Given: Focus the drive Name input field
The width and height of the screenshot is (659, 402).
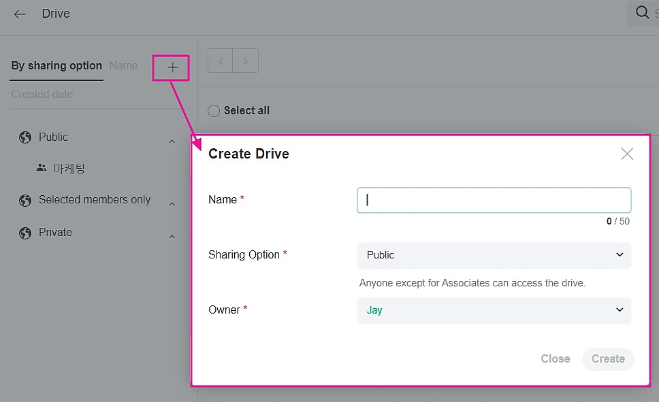Looking at the screenshot, I should pos(494,200).
